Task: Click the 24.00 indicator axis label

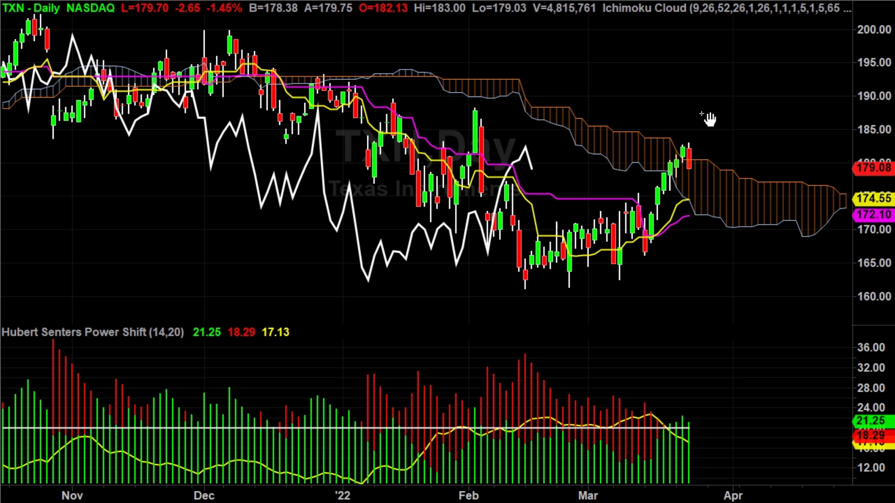Action: tap(871, 408)
